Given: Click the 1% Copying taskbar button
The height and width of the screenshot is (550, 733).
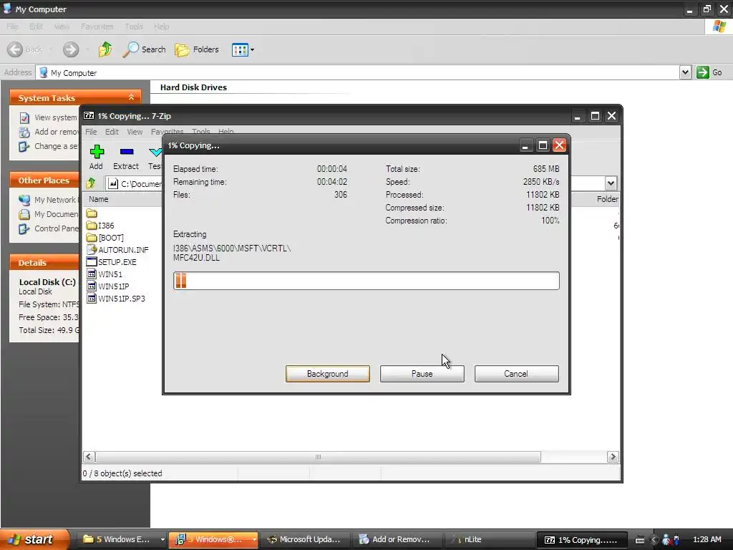Looking at the screenshot, I should pos(581,539).
